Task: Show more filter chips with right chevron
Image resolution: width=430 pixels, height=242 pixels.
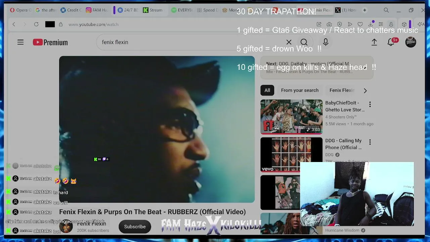Action: (x=365, y=90)
